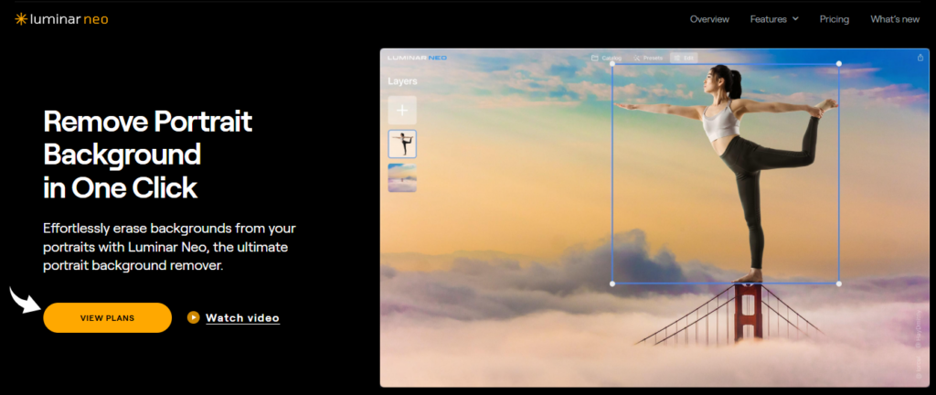Select the cloudy sky layer thumbnail
This screenshot has width=936, height=395.
tap(402, 177)
